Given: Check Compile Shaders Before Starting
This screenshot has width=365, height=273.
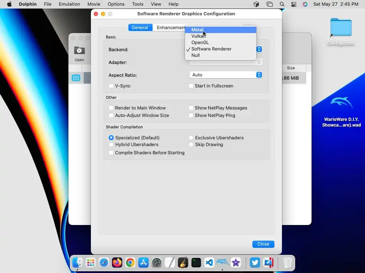Looking at the screenshot, I should [111, 152].
